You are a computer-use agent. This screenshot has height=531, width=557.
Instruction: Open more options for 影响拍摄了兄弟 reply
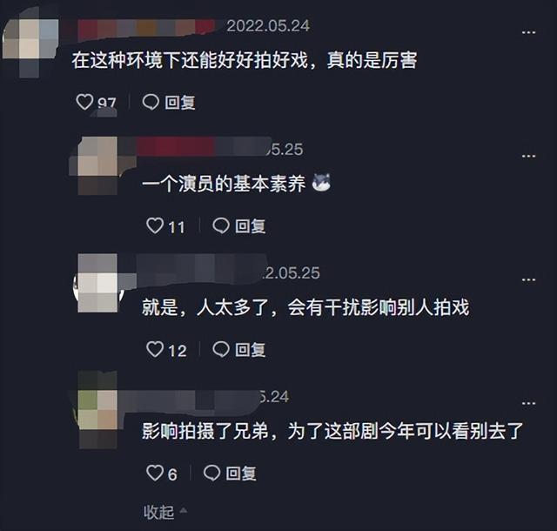click(528, 403)
